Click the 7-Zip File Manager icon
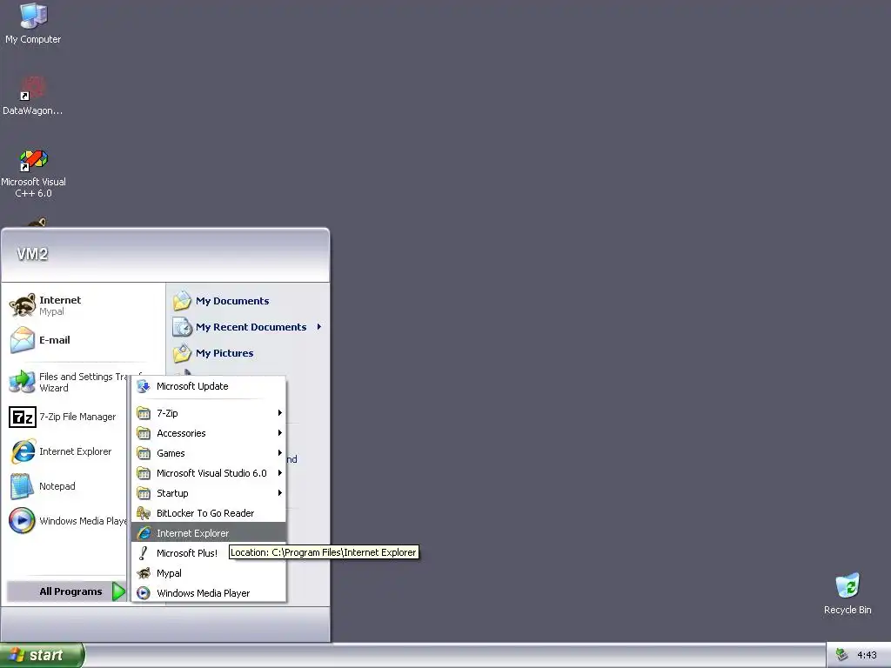This screenshot has height=668, width=891. click(23, 417)
